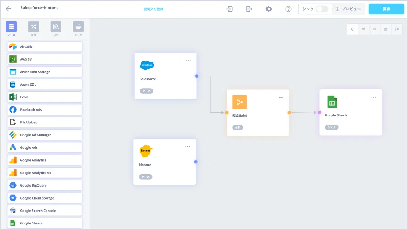The width and height of the screenshot is (408, 230).
Task: Select the Google Sheets node on the canvas
Action: 350,112
